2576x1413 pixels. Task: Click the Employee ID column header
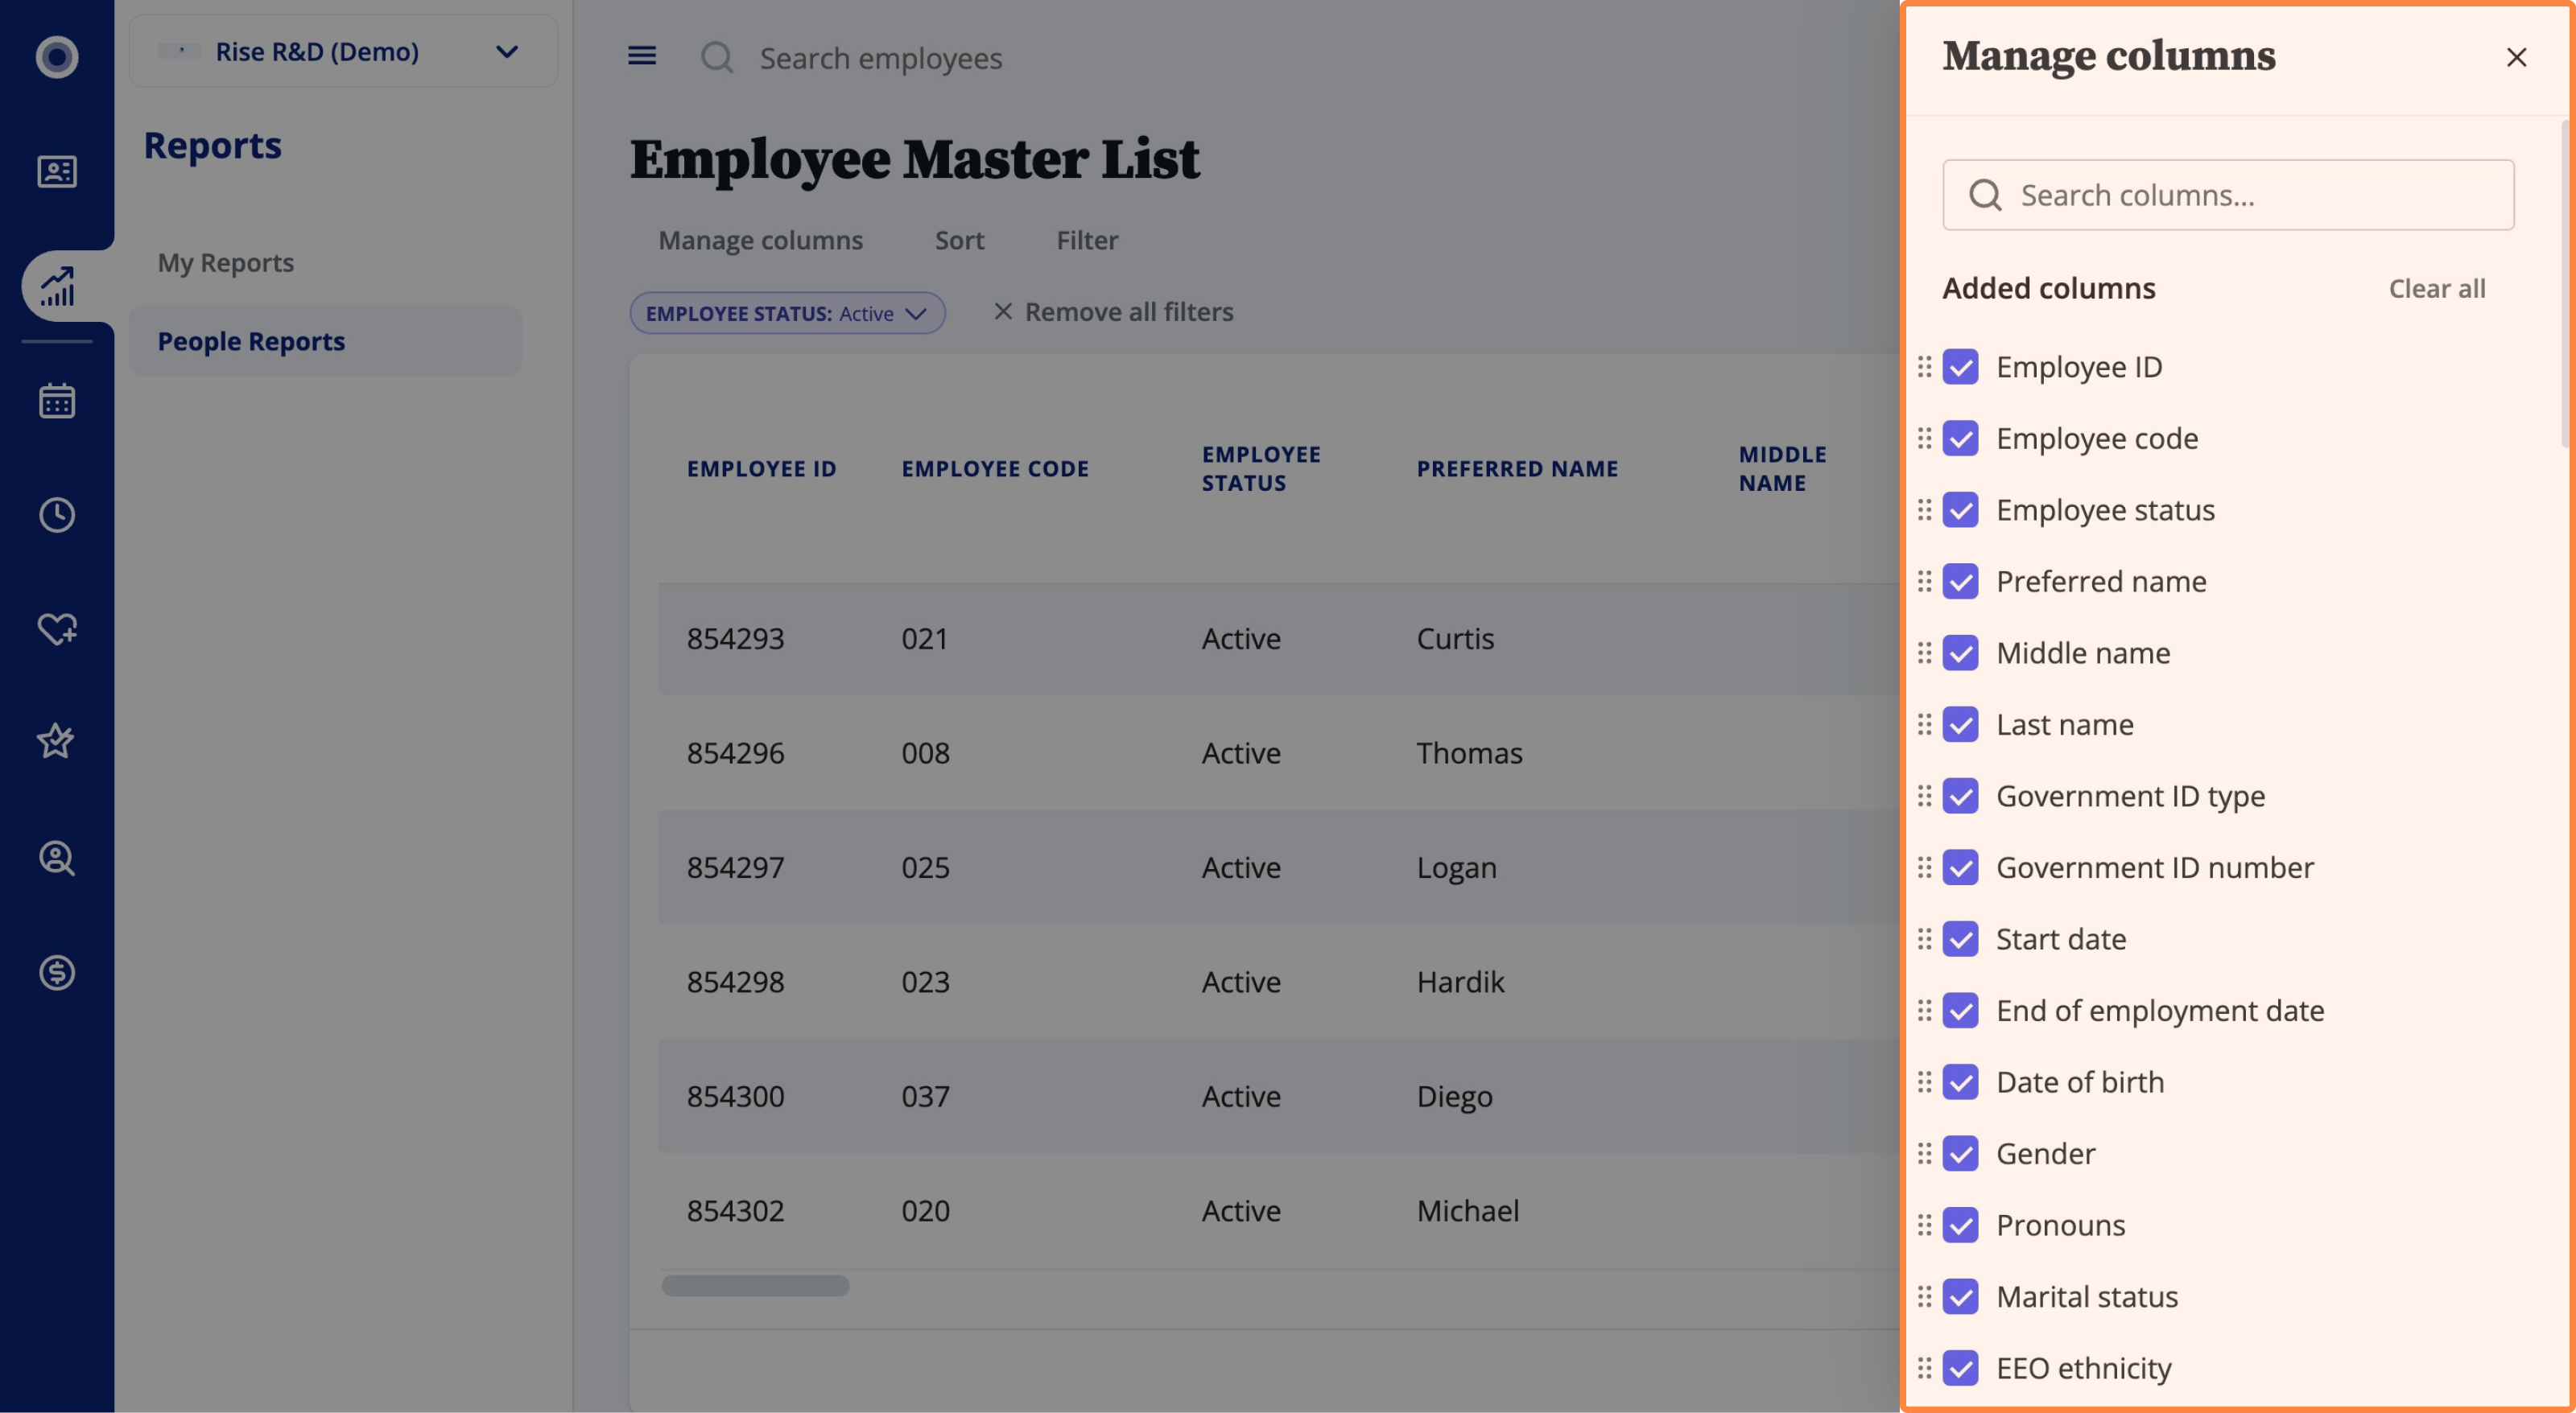point(761,468)
